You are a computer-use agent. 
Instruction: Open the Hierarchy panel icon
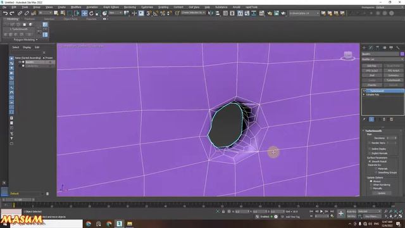click(378, 48)
